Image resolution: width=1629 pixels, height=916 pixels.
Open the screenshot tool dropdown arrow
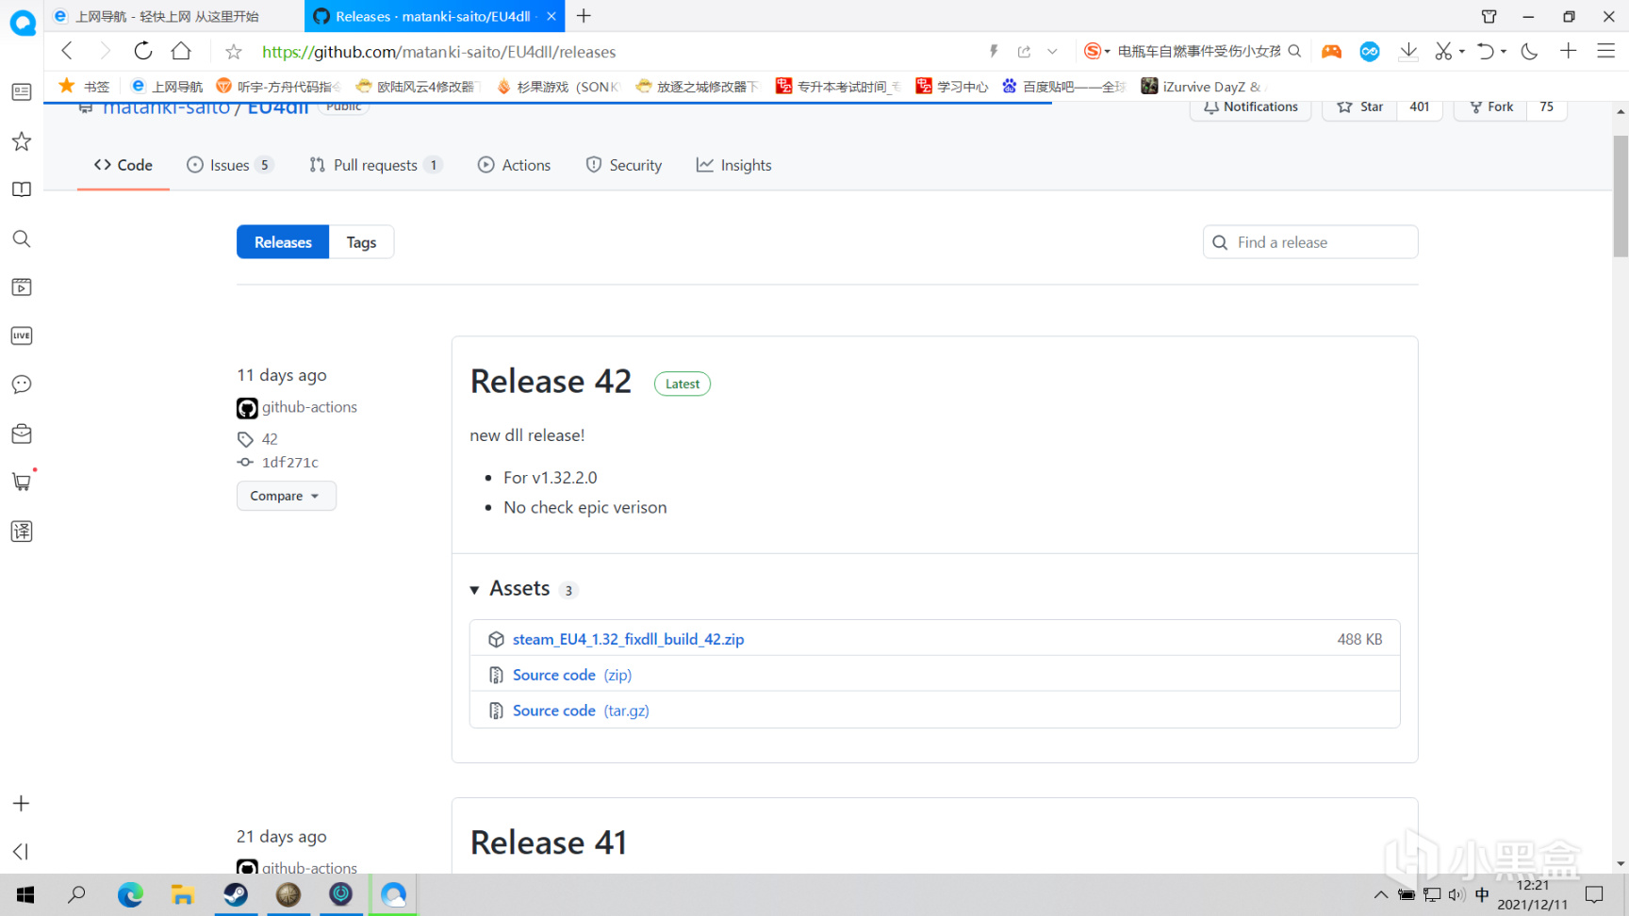pos(1462,51)
